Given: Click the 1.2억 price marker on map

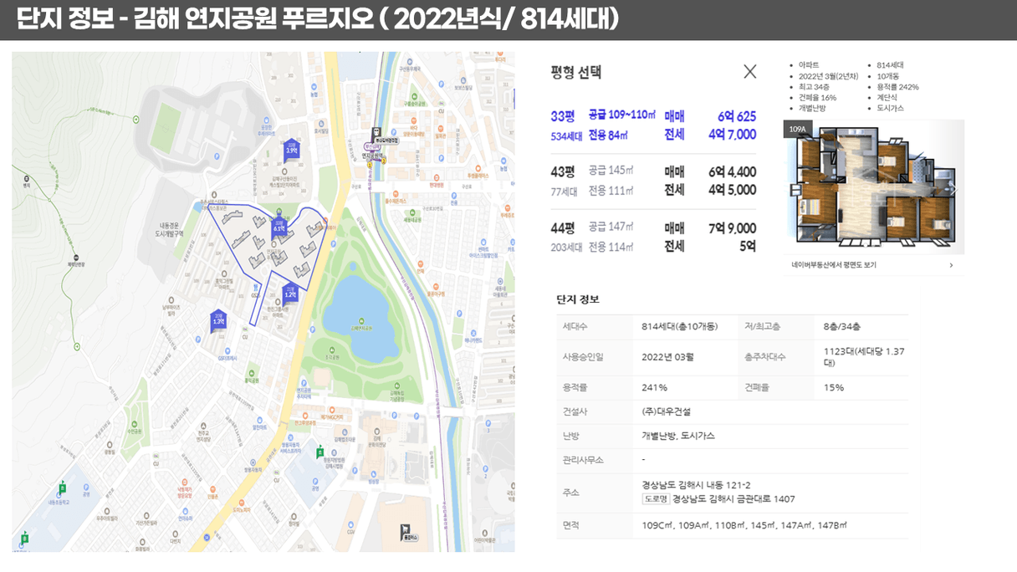Looking at the screenshot, I should click(290, 293).
